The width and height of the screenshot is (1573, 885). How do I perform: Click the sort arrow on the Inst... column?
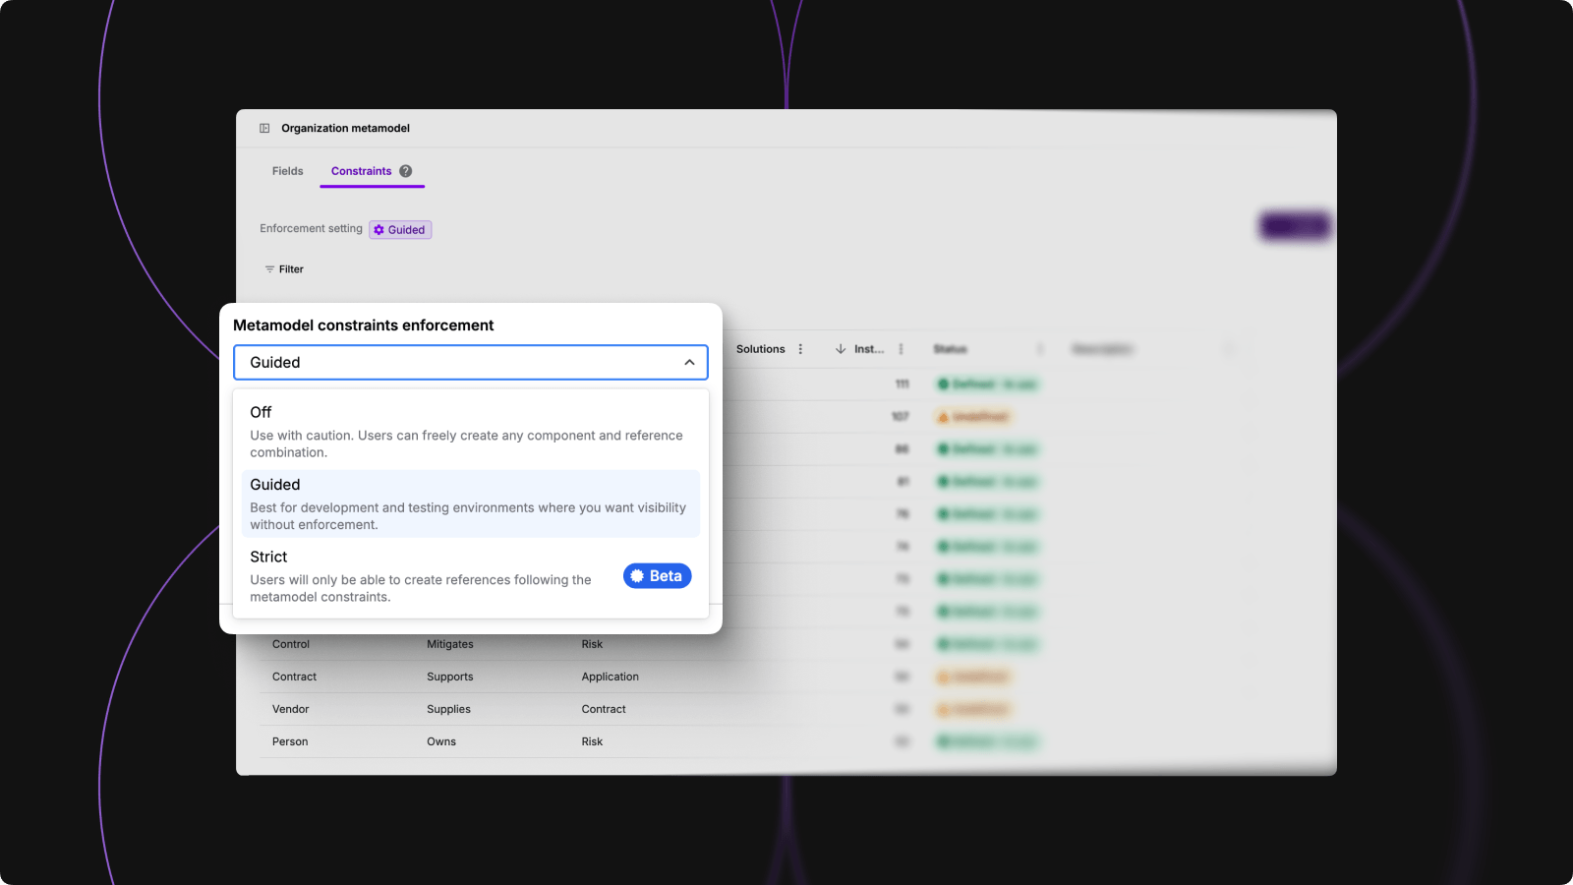(x=841, y=349)
